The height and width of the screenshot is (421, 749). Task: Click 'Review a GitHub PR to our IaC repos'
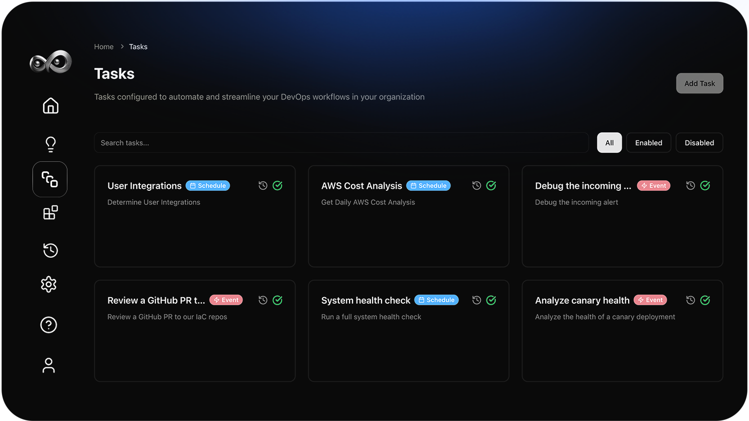coord(167,317)
